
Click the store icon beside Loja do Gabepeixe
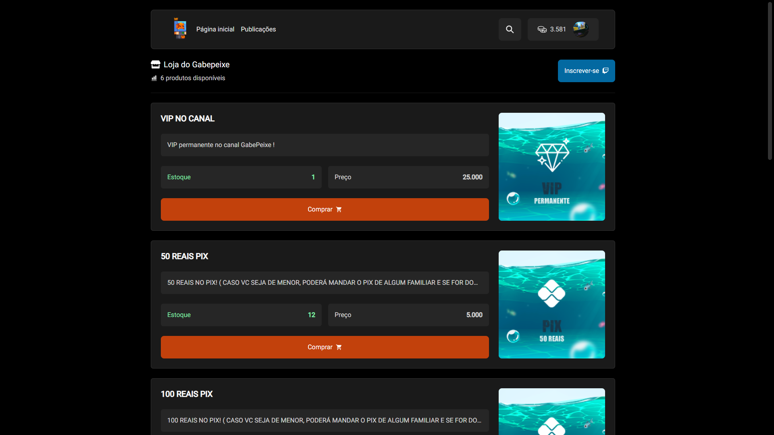pos(156,64)
